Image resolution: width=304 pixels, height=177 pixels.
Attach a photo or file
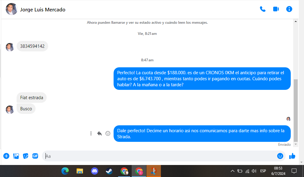(x=16, y=156)
